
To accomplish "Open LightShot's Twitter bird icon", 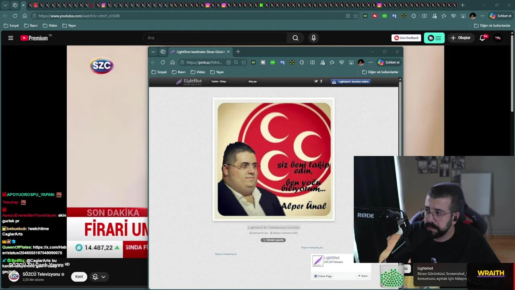I will pyautogui.click(x=316, y=81).
